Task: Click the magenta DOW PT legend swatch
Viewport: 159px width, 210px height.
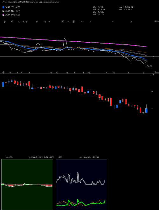Action: click(3, 15)
